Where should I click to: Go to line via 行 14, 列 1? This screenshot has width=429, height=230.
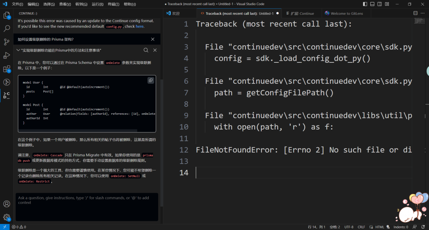[317, 227]
